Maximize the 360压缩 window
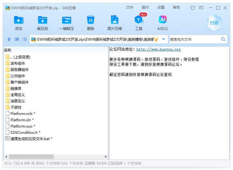 218,8
